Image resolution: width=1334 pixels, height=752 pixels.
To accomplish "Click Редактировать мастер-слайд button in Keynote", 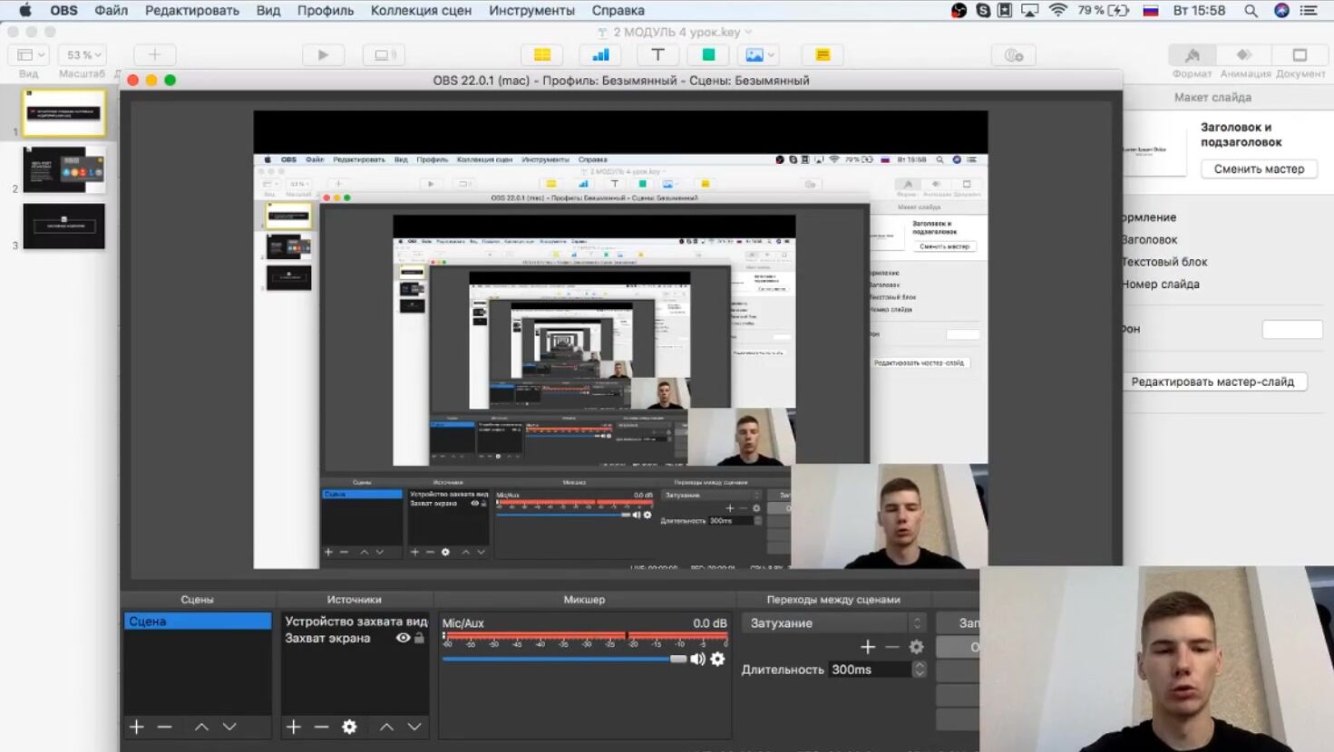I will [x=1212, y=381].
